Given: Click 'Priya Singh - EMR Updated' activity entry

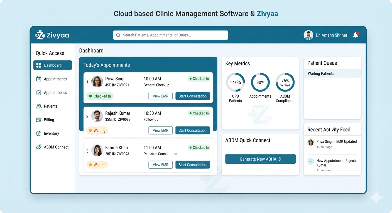Looking at the screenshot, I should click(332, 144).
